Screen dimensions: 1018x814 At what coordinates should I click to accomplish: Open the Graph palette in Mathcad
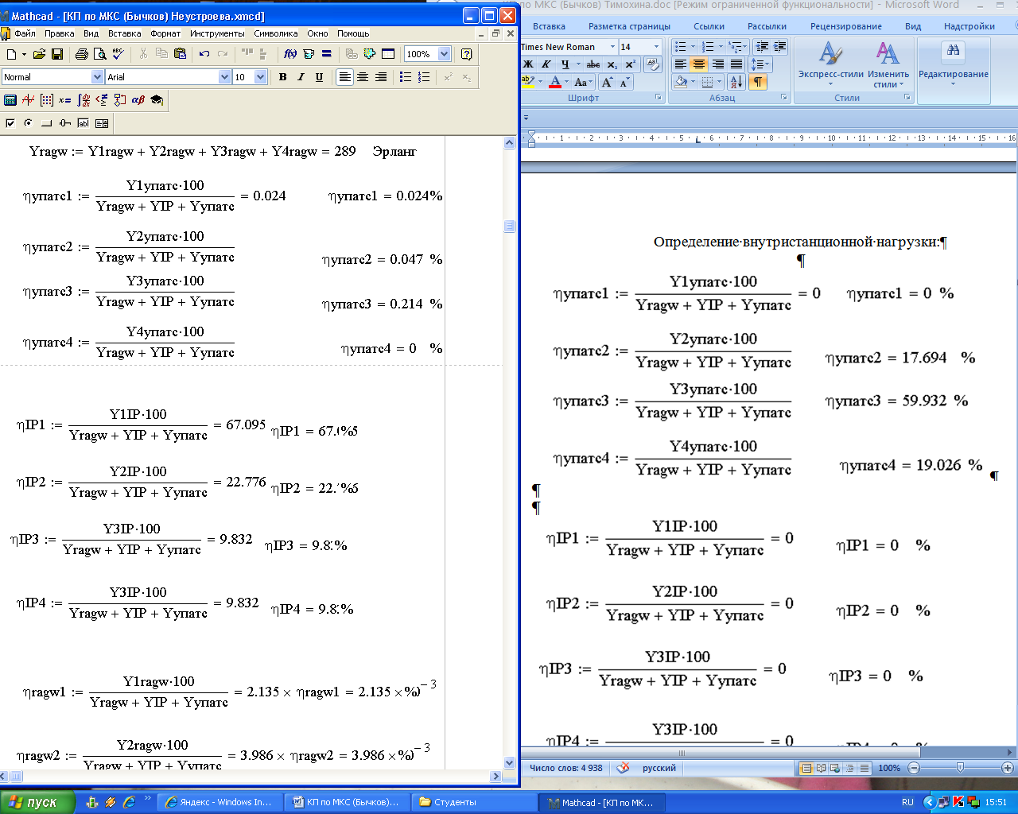click(x=29, y=100)
